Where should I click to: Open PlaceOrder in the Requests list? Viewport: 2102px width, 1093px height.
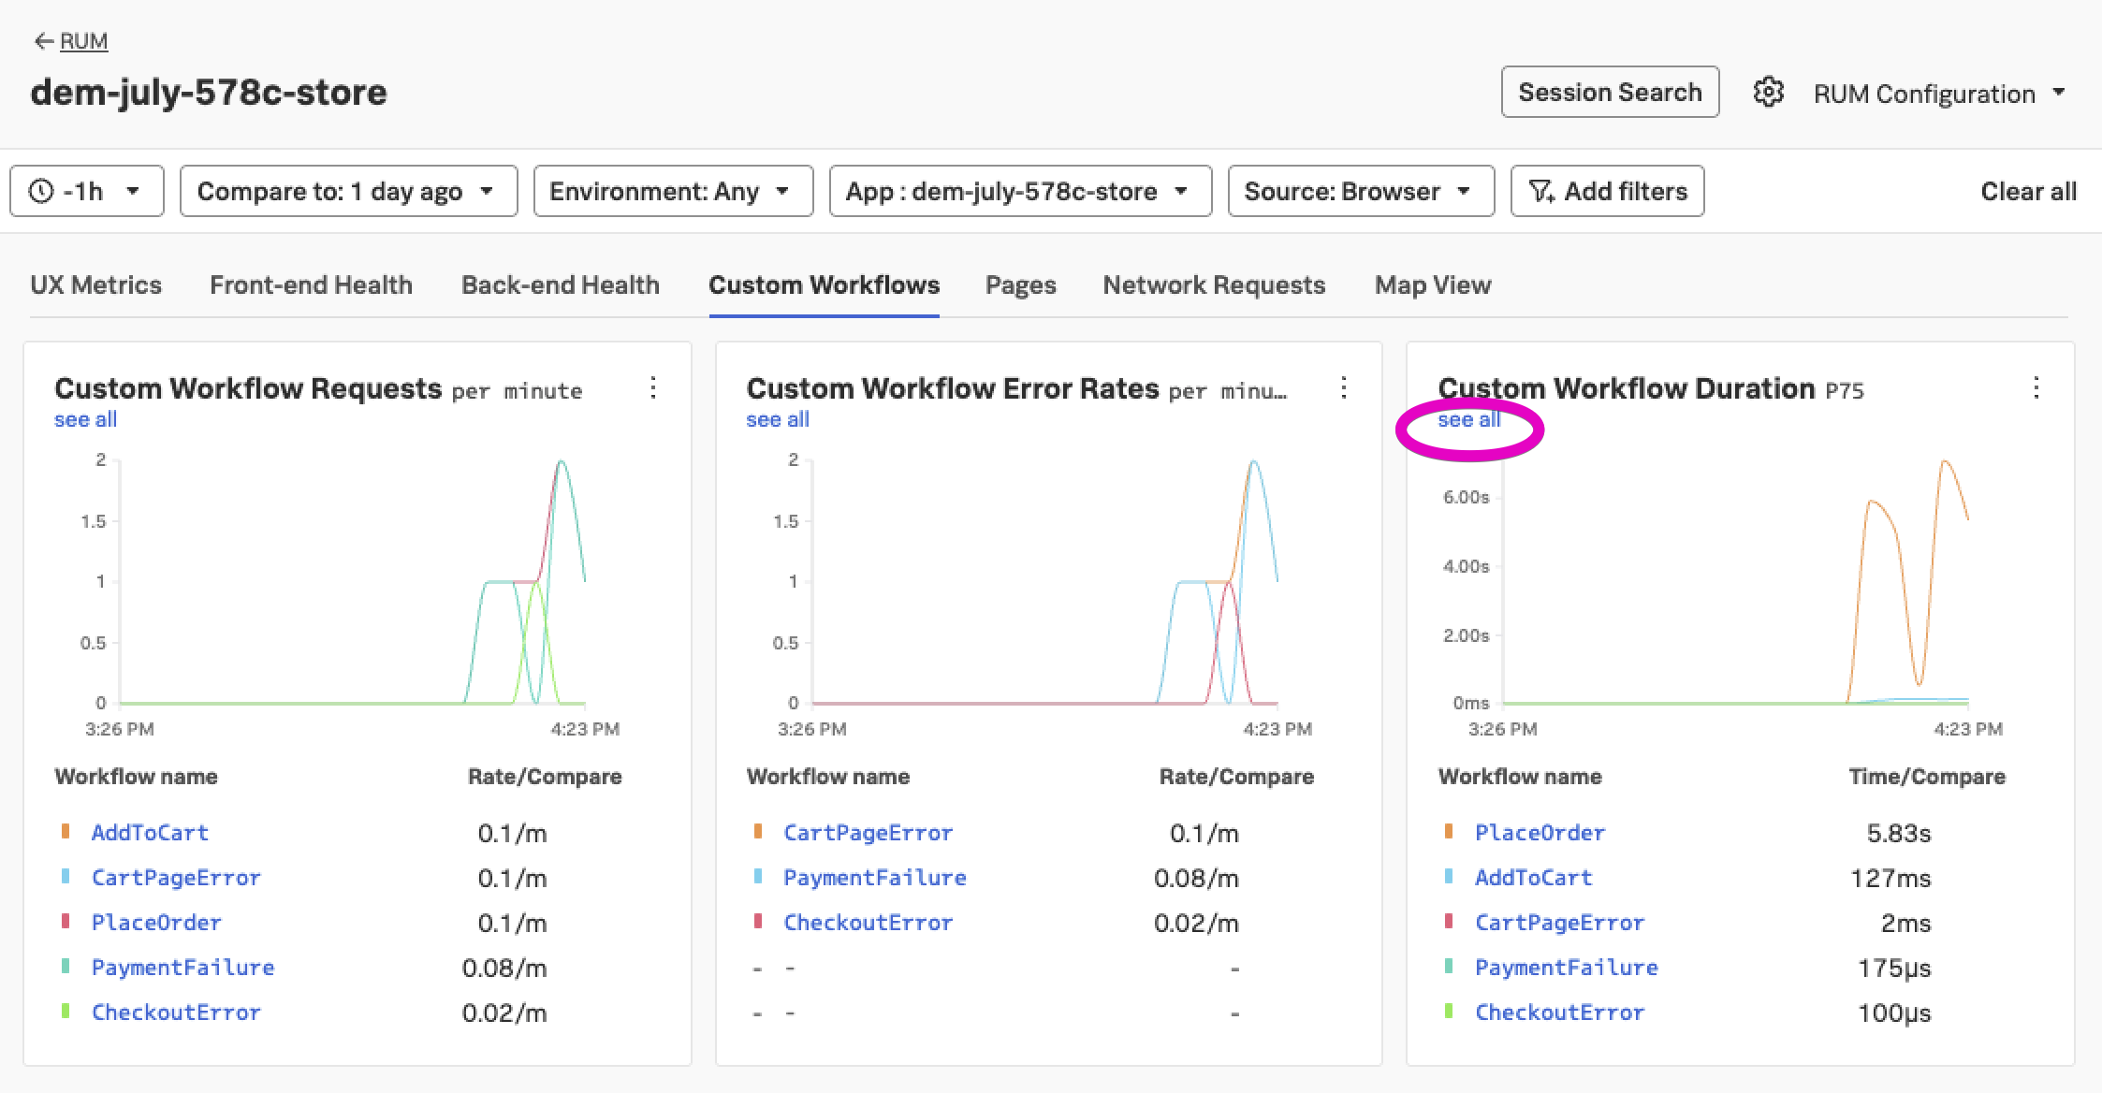point(156,922)
